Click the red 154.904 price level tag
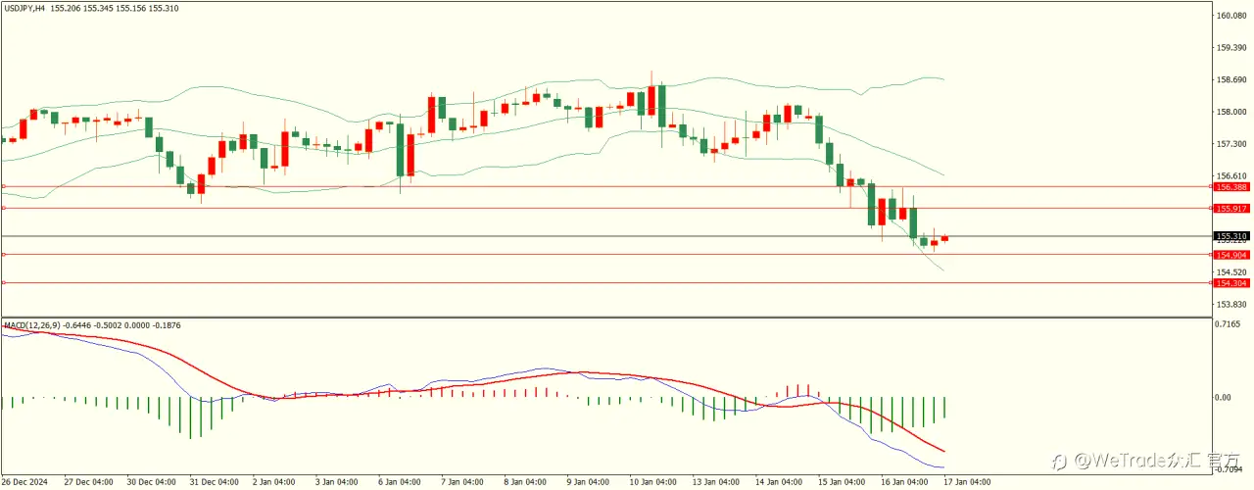Image resolution: width=1254 pixels, height=490 pixels. (1231, 255)
